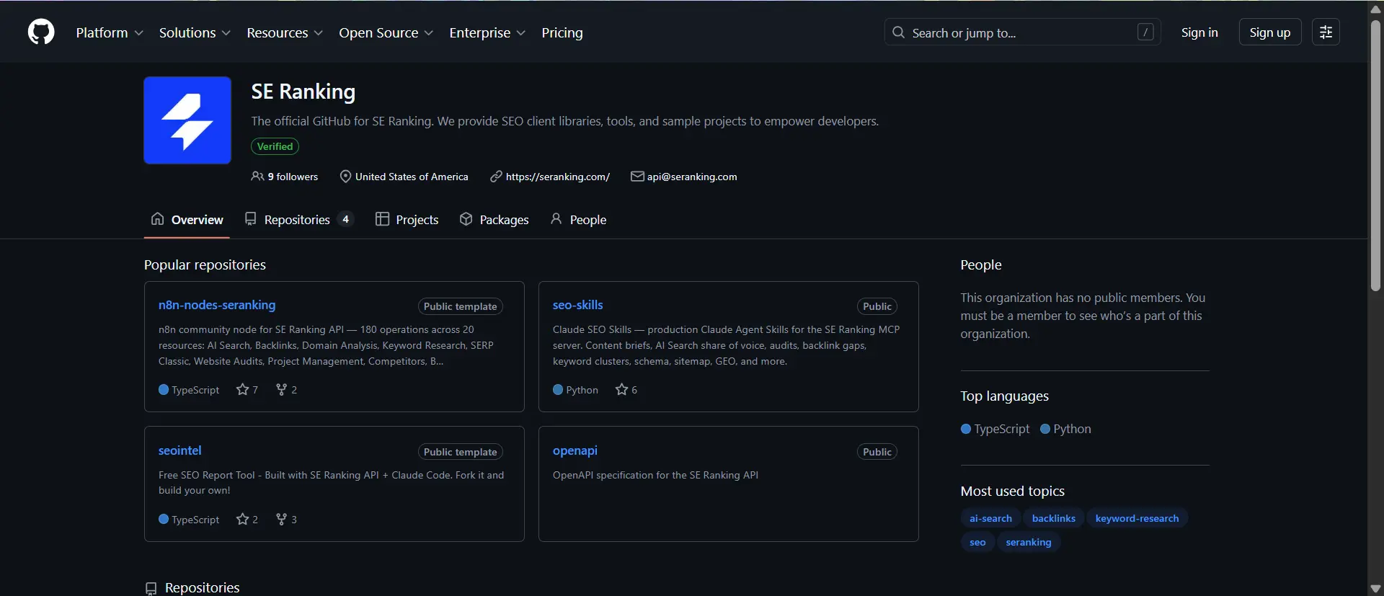The width and height of the screenshot is (1384, 596).
Task: Click the fork icon on seointel card
Action: coord(281,520)
